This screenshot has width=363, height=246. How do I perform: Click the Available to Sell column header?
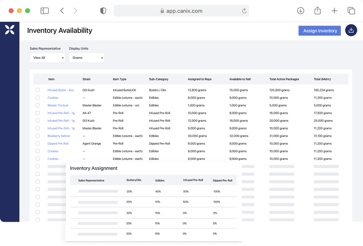pyautogui.click(x=240, y=79)
